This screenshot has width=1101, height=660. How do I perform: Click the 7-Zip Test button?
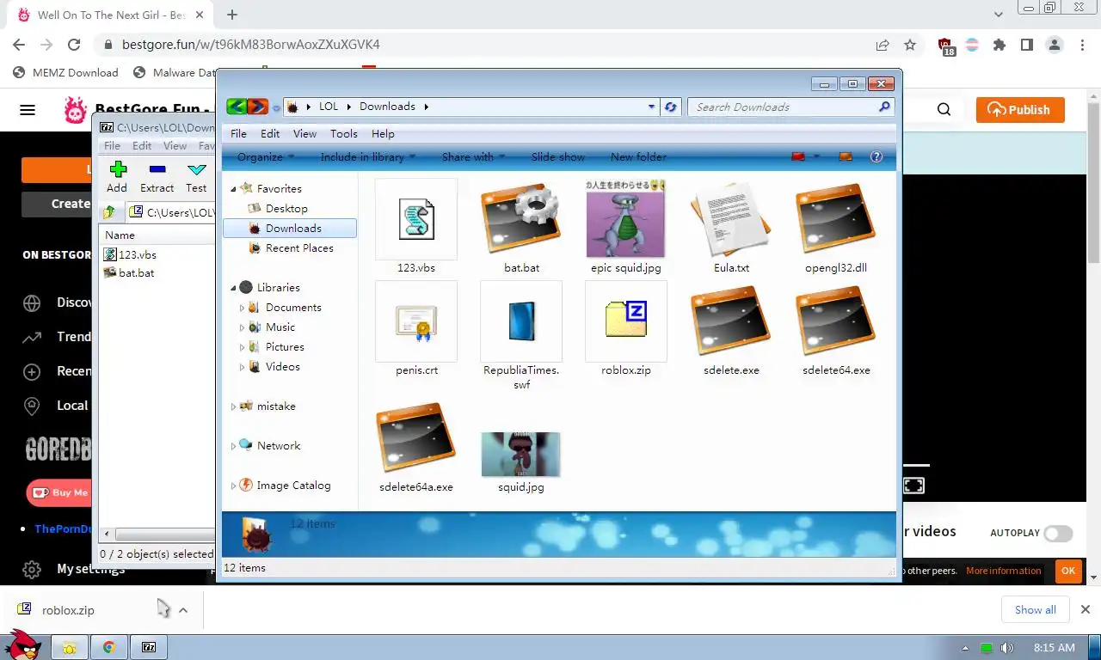point(196,177)
